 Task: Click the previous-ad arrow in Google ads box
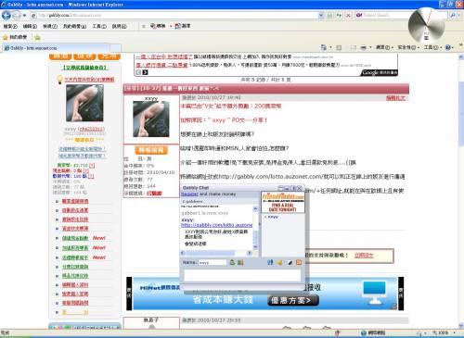point(138,72)
